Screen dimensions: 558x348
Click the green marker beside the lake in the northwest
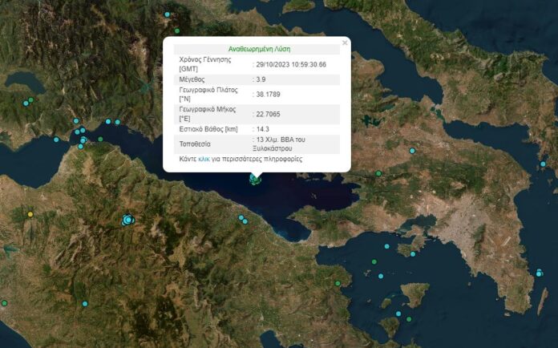point(31,100)
